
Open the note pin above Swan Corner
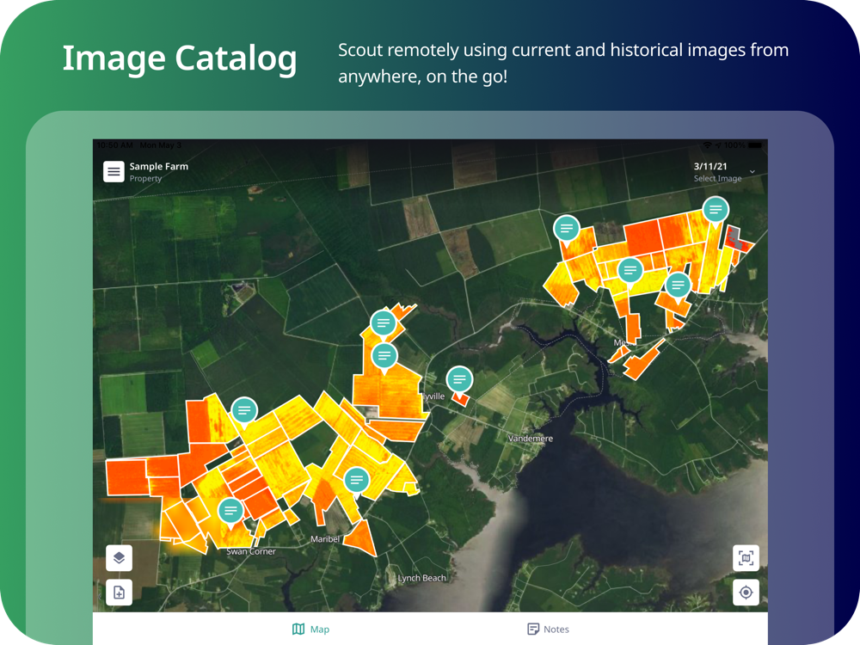click(230, 513)
